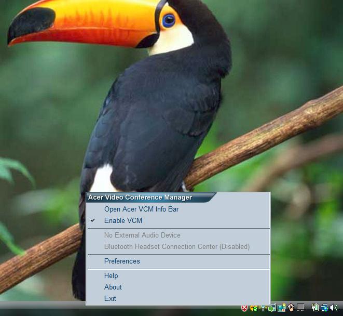Open the wireless antenna signal tray icon
Screen dimensions: 343x316
pos(263,308)
